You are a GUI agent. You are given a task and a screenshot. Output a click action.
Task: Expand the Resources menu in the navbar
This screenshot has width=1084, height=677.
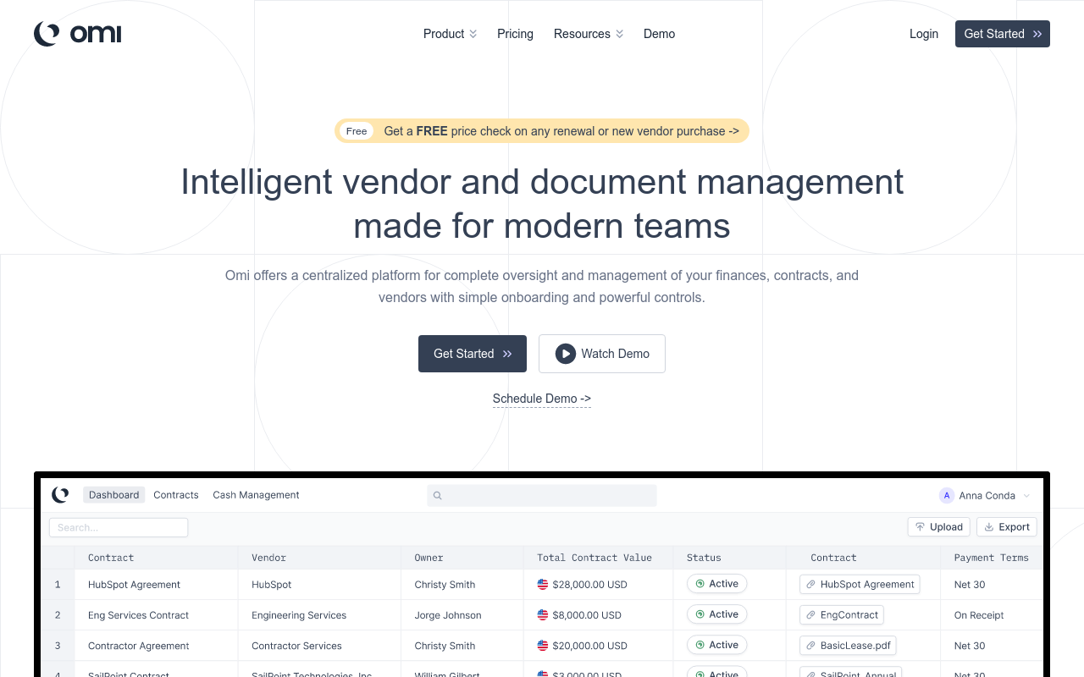(x=589, y=34)
